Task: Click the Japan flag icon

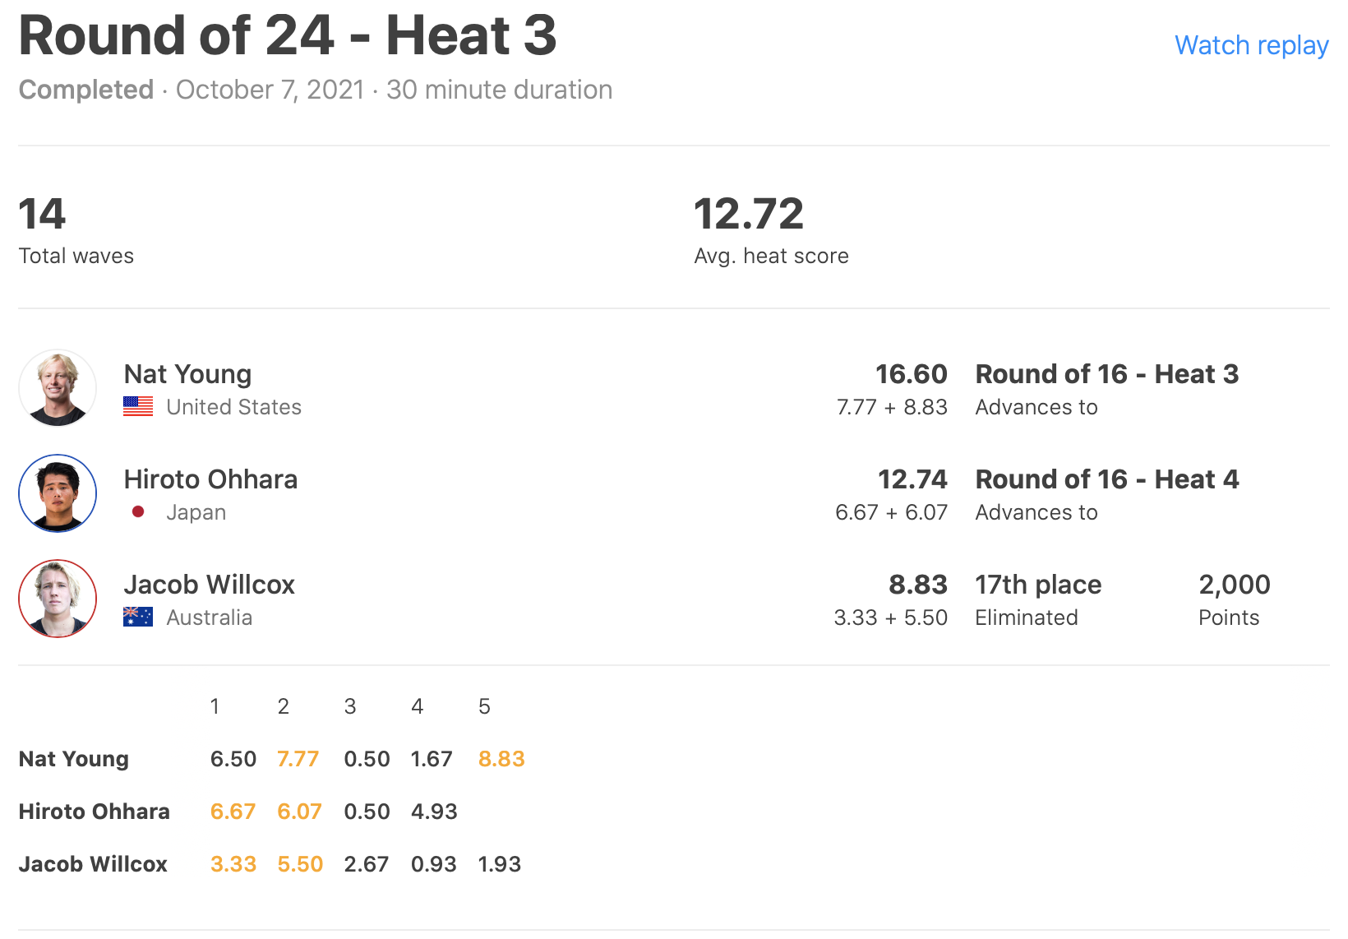Action: (x=138, y=512)
